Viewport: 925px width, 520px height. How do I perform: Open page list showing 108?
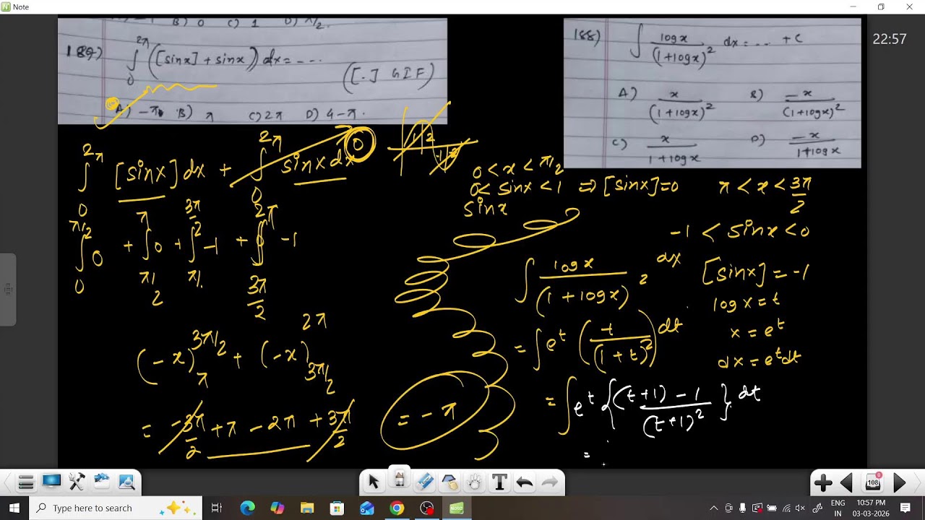tap(873, 482)
